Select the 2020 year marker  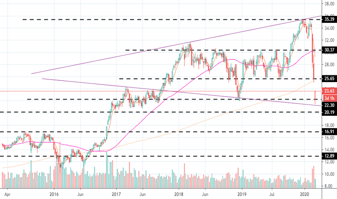click(x=304, y=194)
